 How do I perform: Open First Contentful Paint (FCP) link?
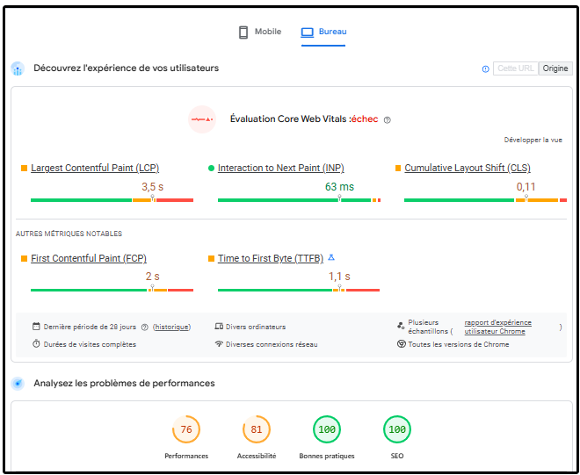[x=88, y=258]
